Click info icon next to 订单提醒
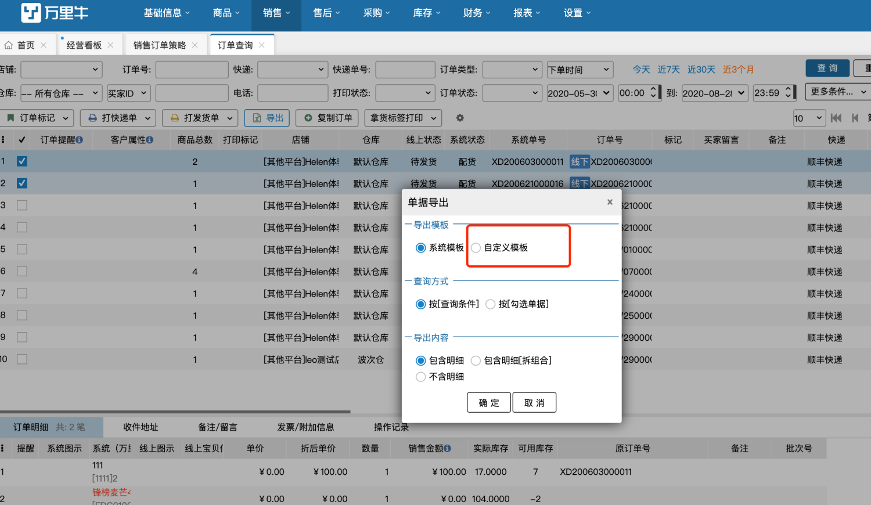The width and height of the screenshot is (871, 505). 80,140
